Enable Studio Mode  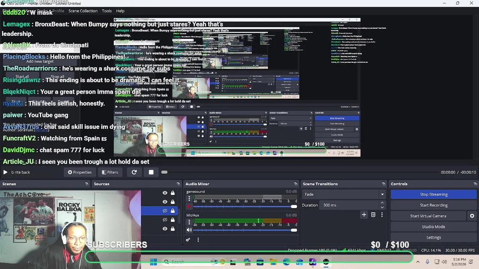point(434,227)
